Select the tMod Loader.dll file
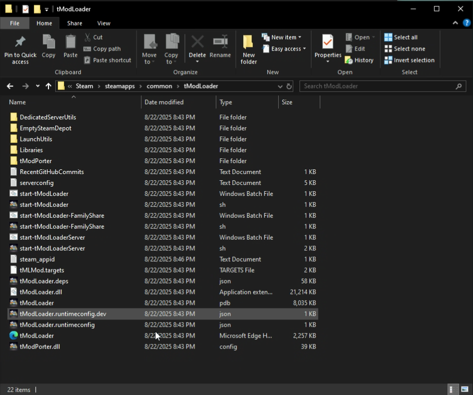 click(x=163, y=292)
